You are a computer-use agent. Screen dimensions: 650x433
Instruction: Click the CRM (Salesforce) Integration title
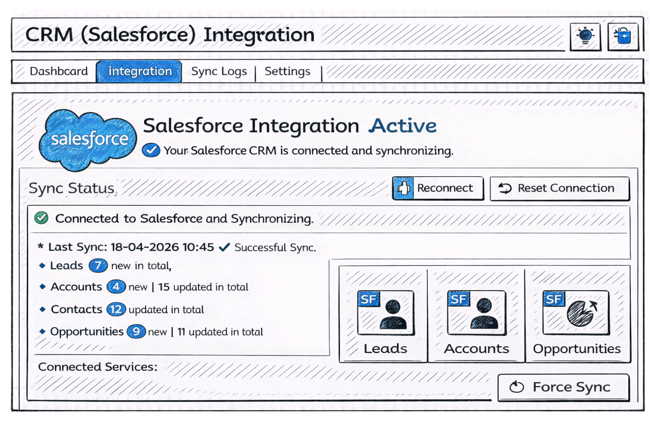click(170, 35)
